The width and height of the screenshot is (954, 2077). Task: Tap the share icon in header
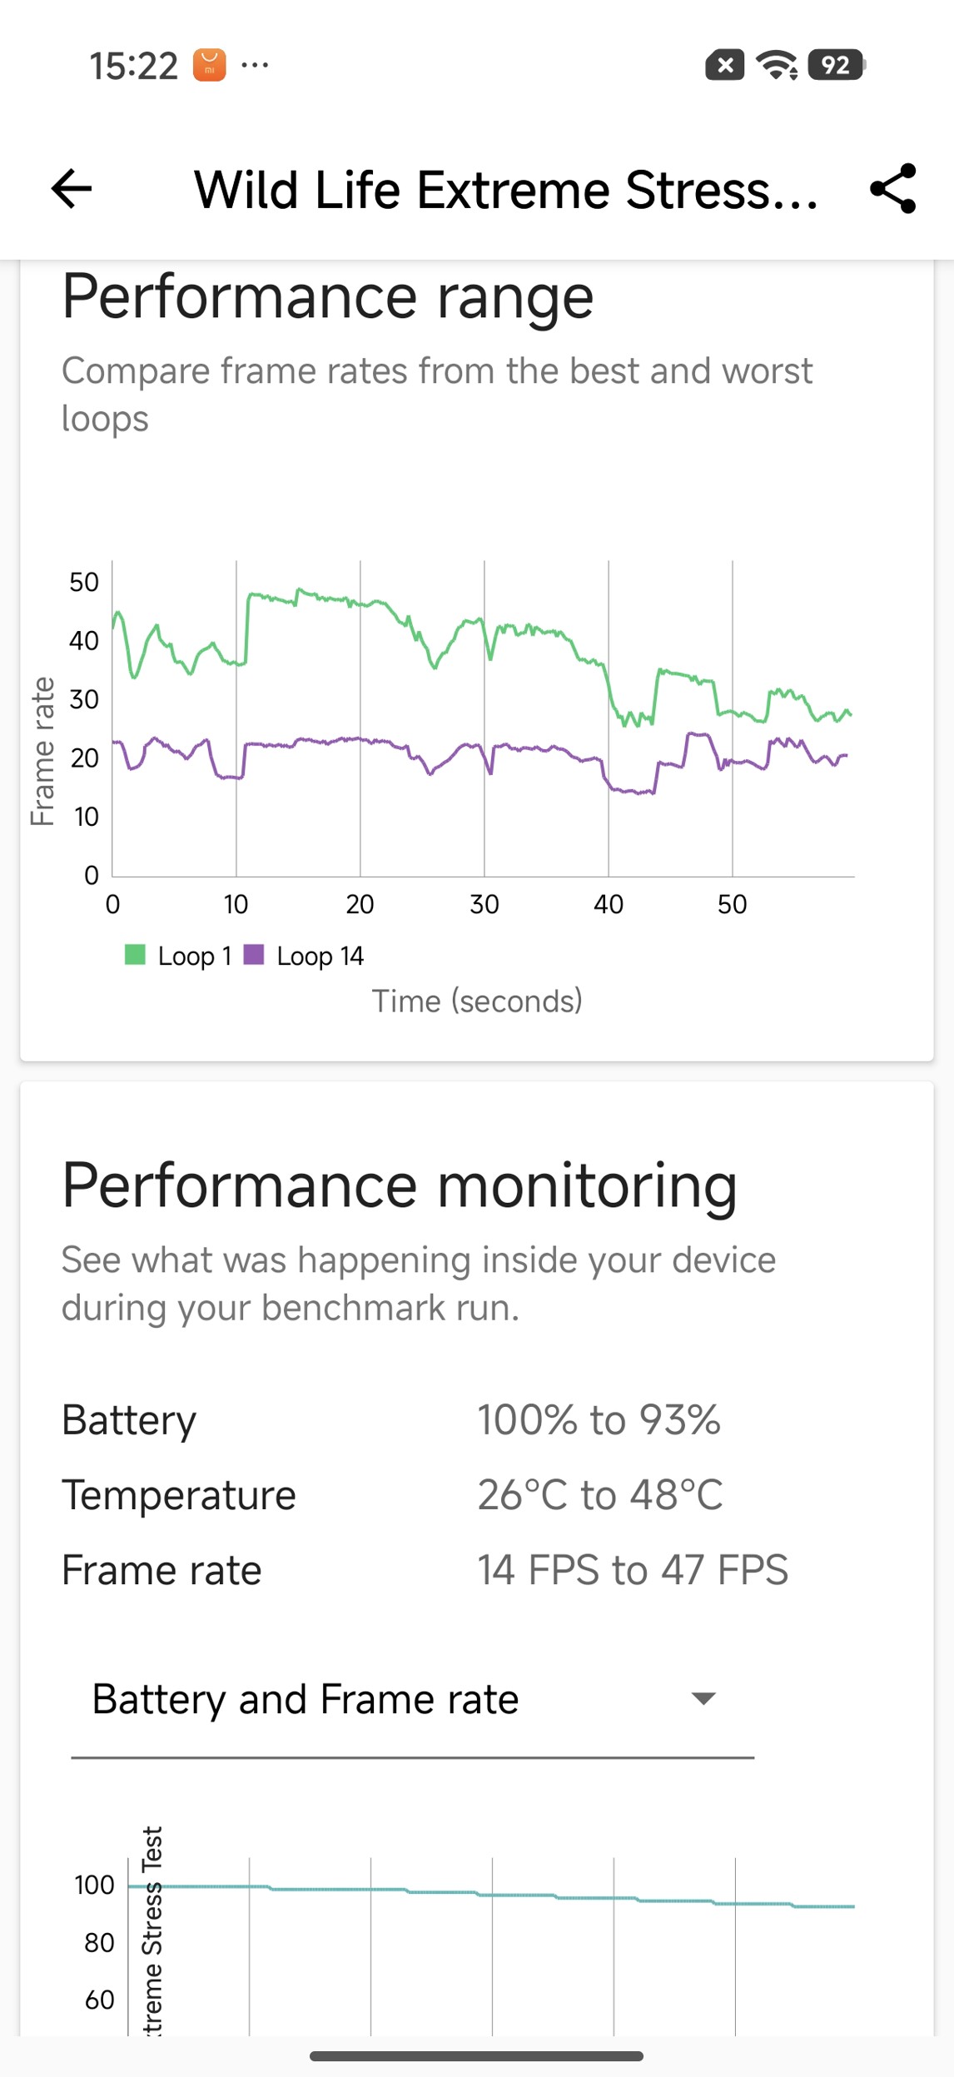[x=892, y=188]
